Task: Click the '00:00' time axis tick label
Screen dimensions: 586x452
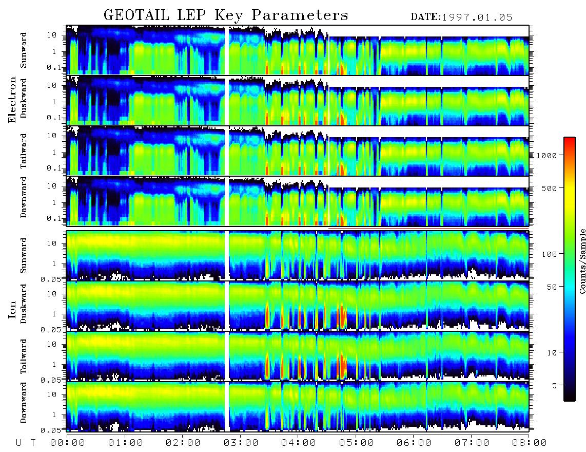Action: (68, 443)
